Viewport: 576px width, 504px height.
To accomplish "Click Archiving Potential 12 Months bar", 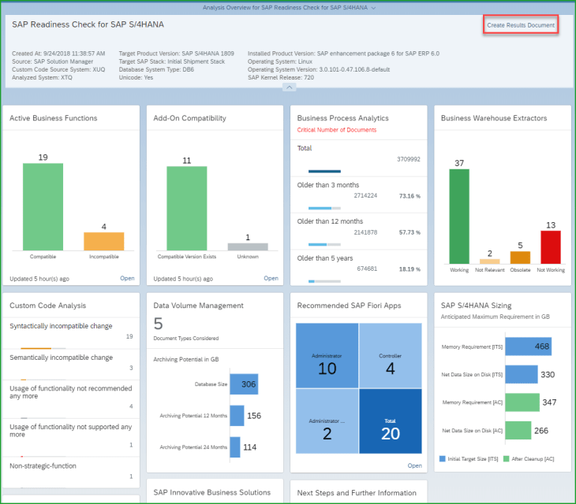I will pyautogui.click(x=237, y=416).
